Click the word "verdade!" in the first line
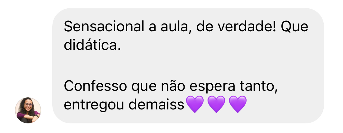Image resolution: width=343 pixels, height=133 pixels. pos(248,27)
